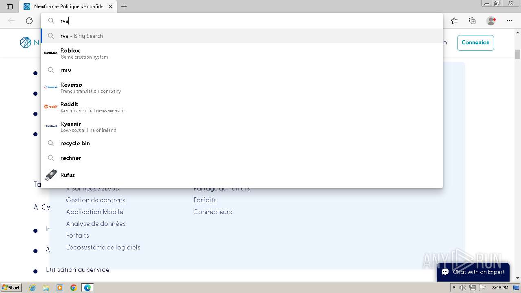Click the taskbar clock 8:48 PM
The image size is (521, 293).
[x=500, y=288]
